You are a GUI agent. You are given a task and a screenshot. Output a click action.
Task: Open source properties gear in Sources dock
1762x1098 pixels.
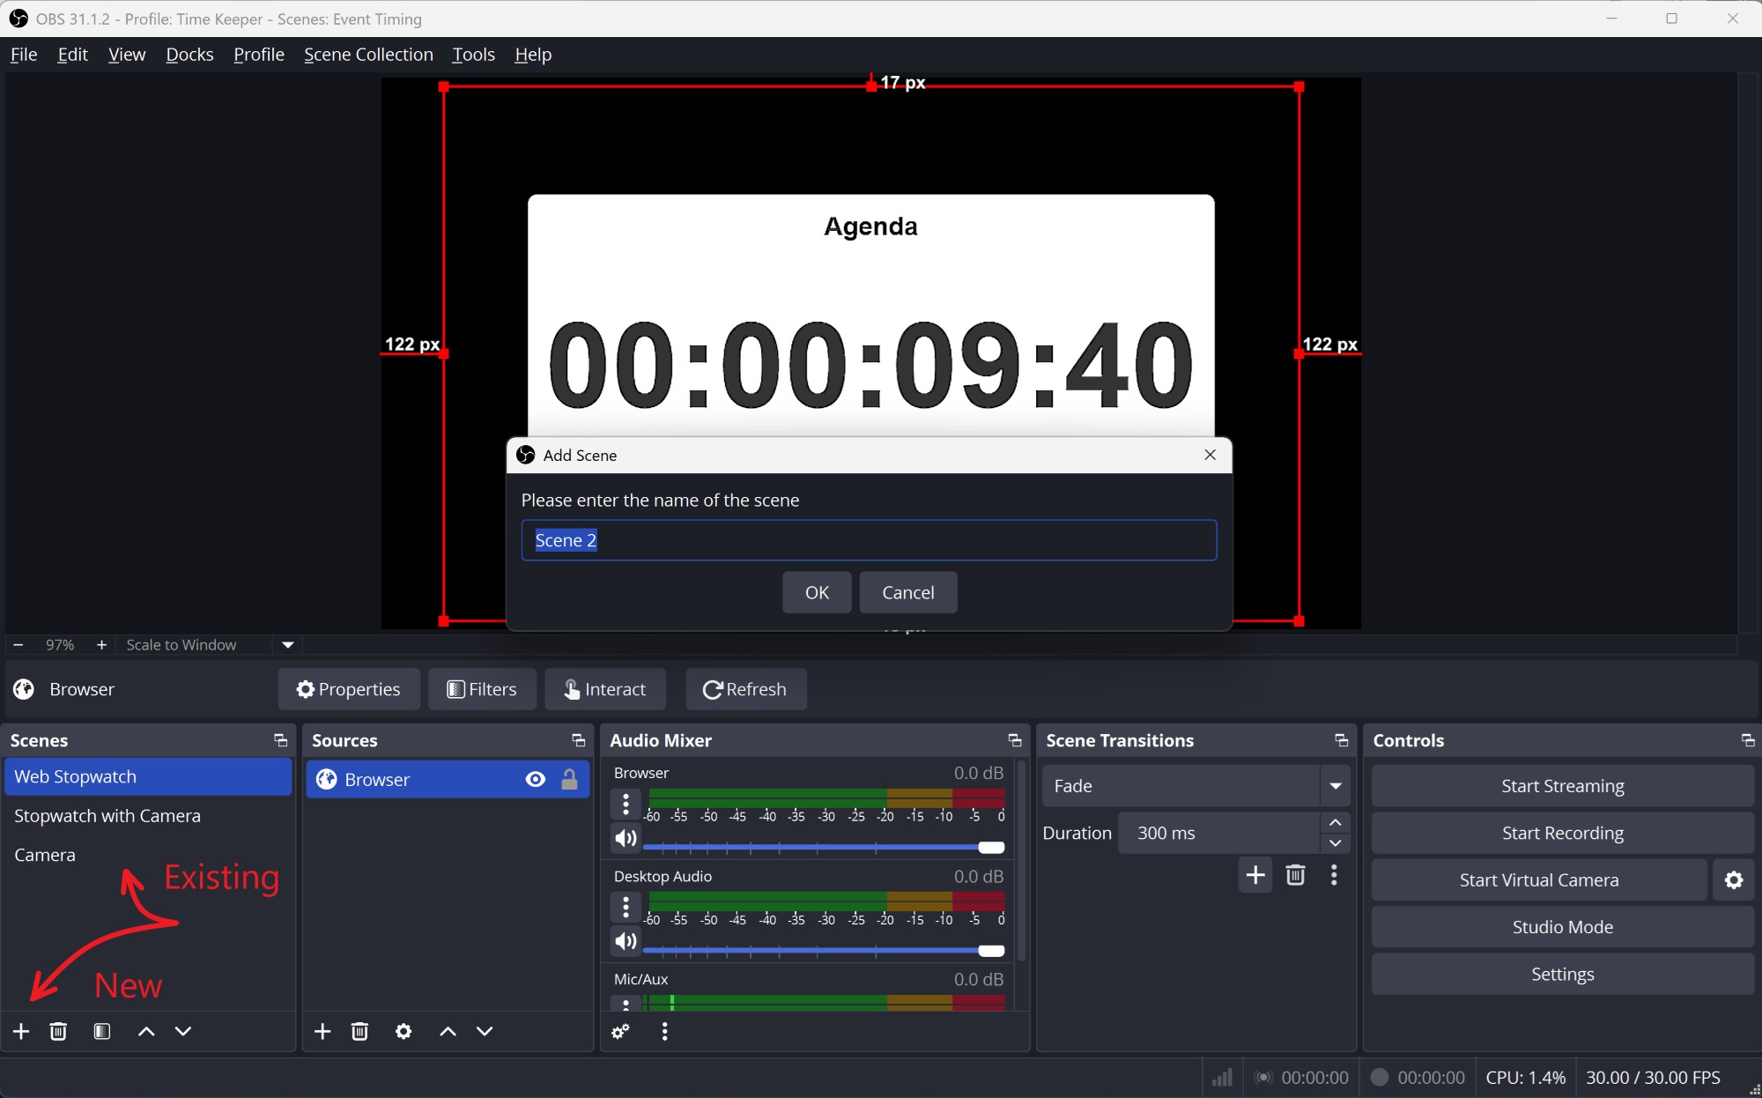(x=403, y=1031)
